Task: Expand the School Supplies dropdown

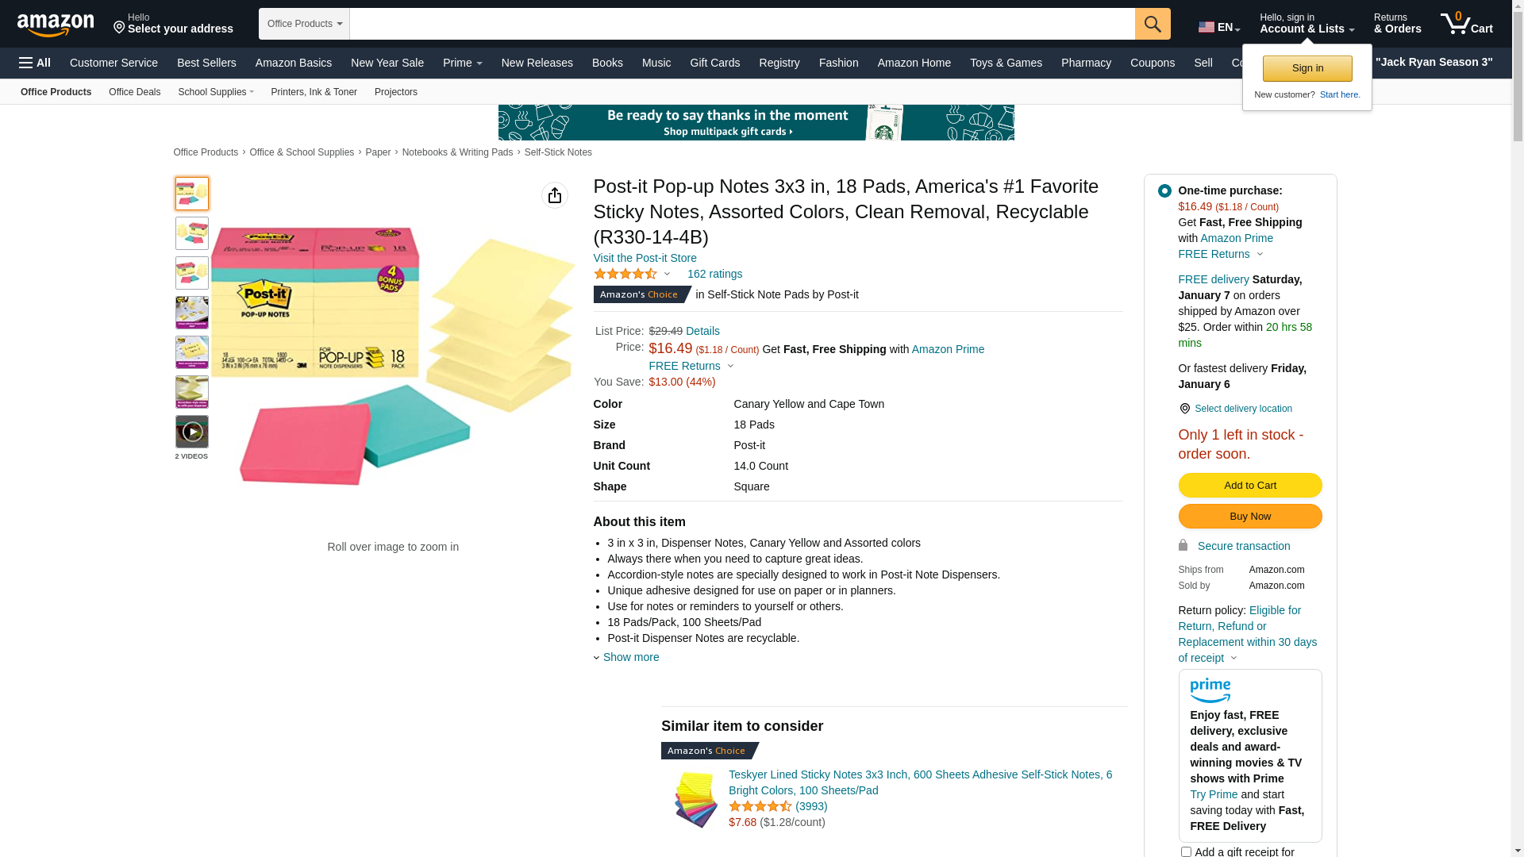Action: (x=216, y=92)
